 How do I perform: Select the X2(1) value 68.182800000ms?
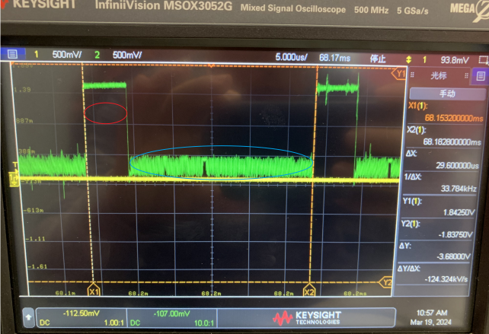pos(452,142)
